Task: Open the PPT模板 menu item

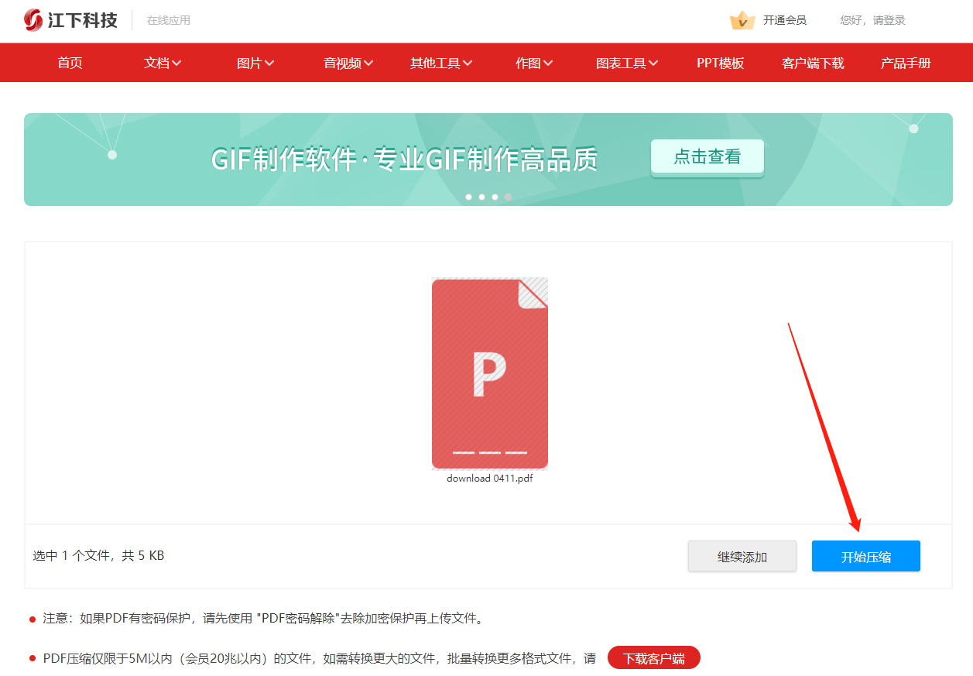Action: [x=720, y=63]
